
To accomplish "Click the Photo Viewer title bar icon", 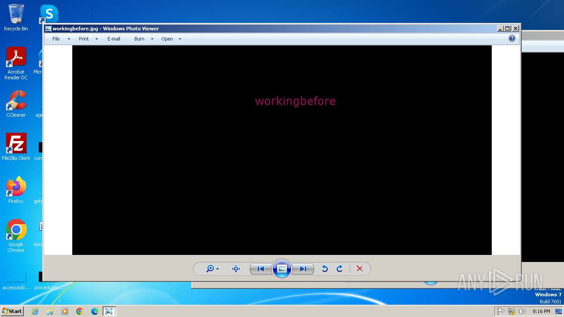I will [x=48, y=29].
